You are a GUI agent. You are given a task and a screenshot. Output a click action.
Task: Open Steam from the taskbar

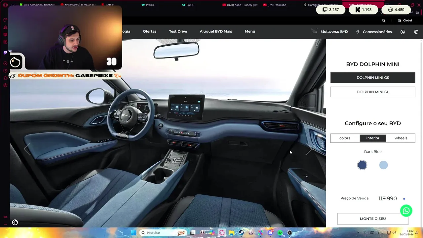coord(241,233)
